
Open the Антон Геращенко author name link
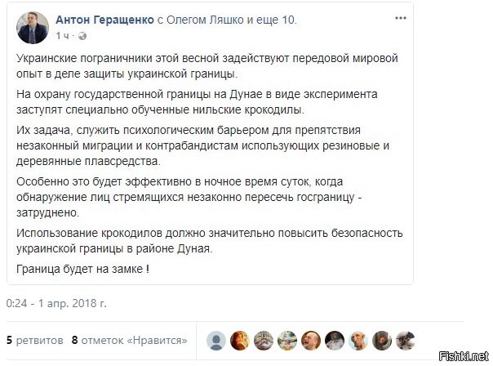click(x=104, y=20)
